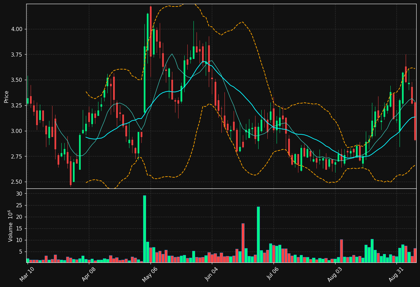Click the red volume bar reaching about 17 million
The image size is (420, 287).
point(243,243)
